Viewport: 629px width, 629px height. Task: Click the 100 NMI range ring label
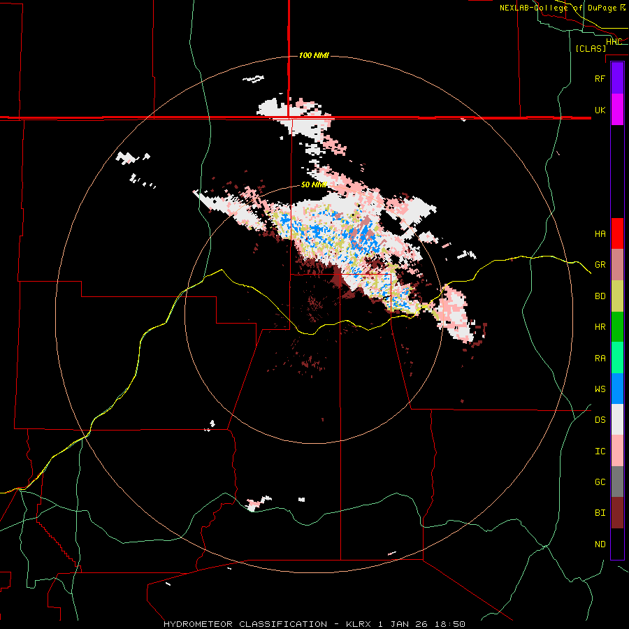(x=314, y=55)
